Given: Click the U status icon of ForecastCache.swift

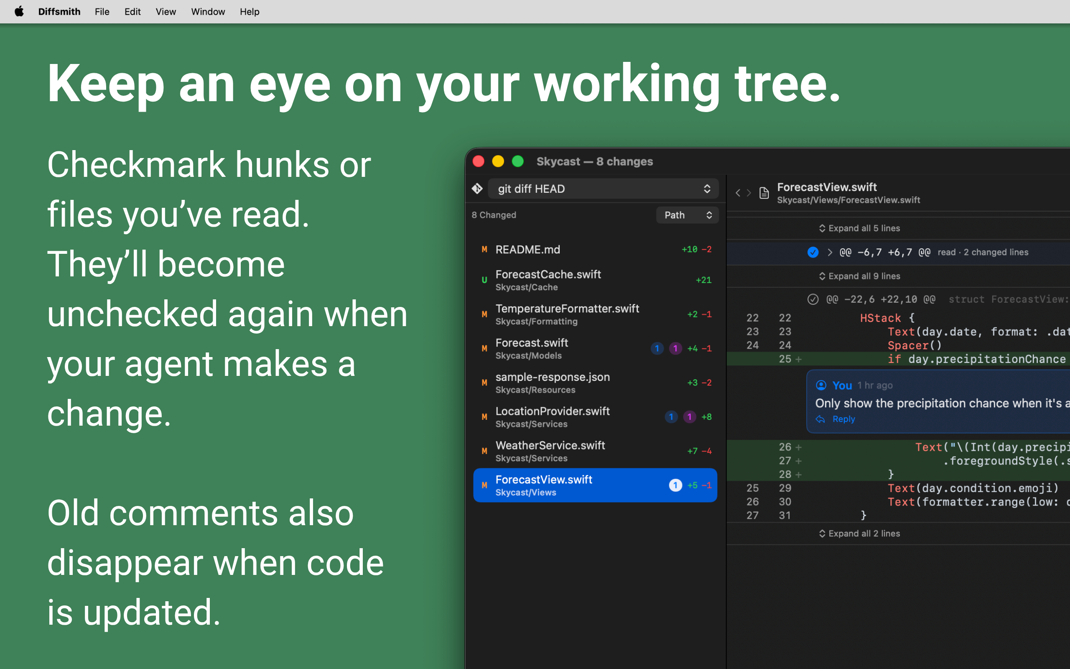Looking at the screenshot, I should pos(484,280).
